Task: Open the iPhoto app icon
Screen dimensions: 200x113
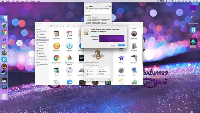Action: pos(56,70)
